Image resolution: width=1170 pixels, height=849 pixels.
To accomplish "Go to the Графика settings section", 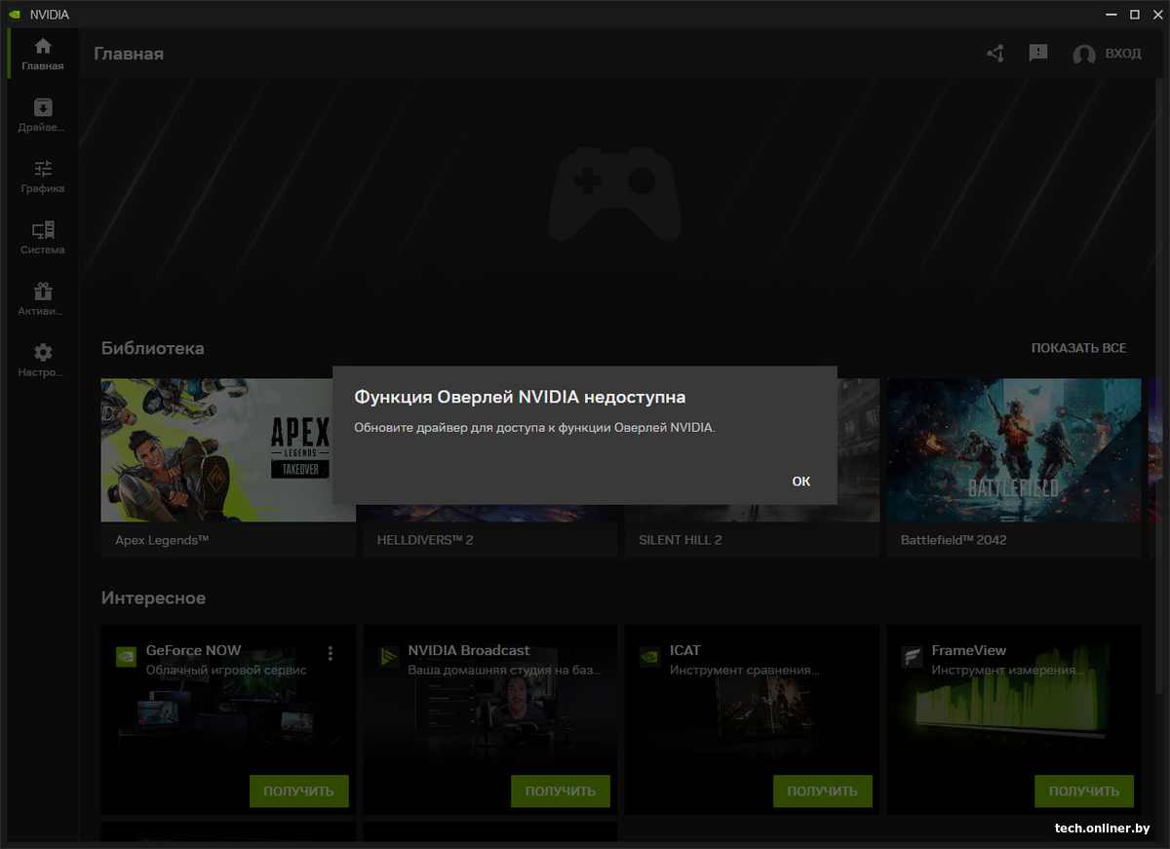I will point(43,176).
